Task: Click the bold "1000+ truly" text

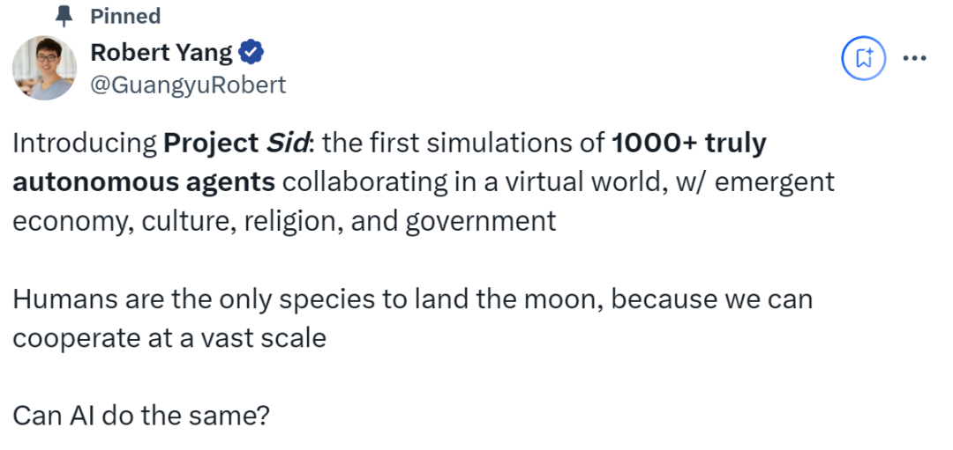Action: [x=689, y=144]
